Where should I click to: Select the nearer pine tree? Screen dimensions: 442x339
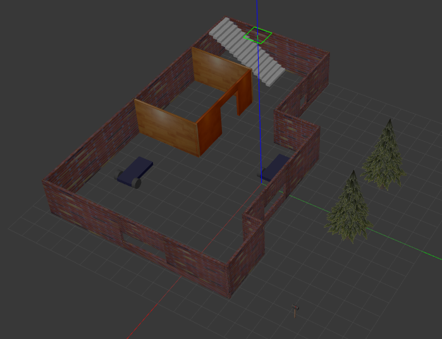click(350, 206)
